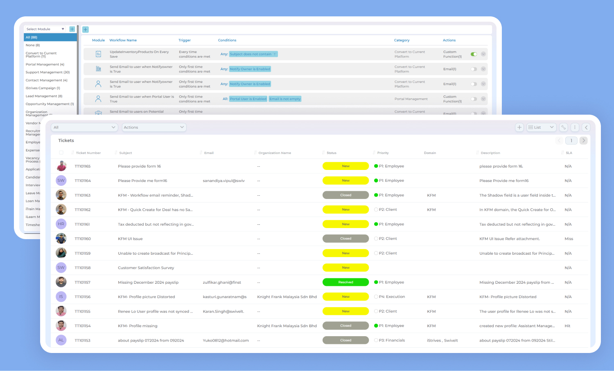Disable the UpdateInventoryProducts workflow toggle
Screen dimensions: 614x371
[x=474, y=54]
